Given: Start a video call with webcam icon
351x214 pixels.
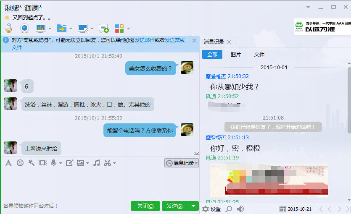Looking at the screenshot, I should (24, 29).
